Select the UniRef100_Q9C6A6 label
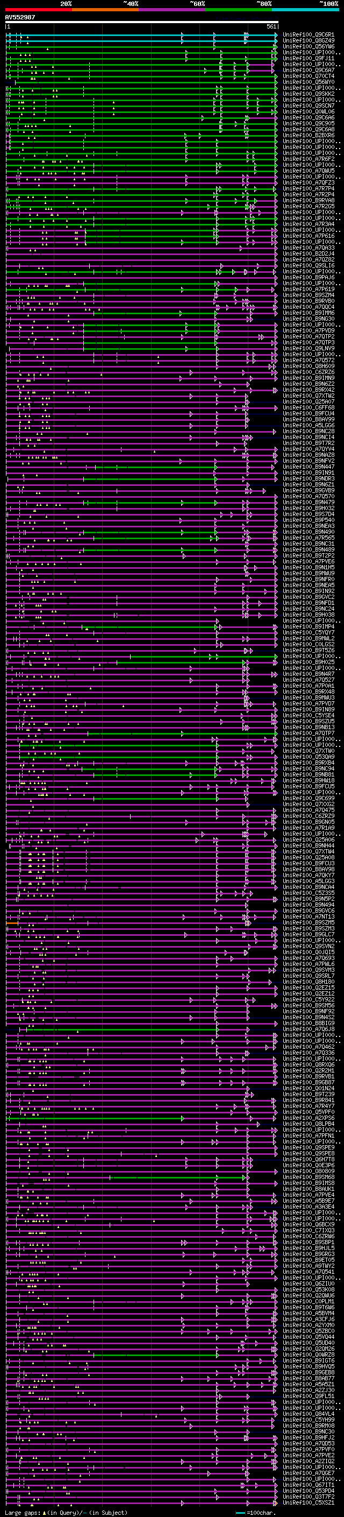Image resolution: width=344 pixels, height=1517 pixels. click(x=309, y=118)
